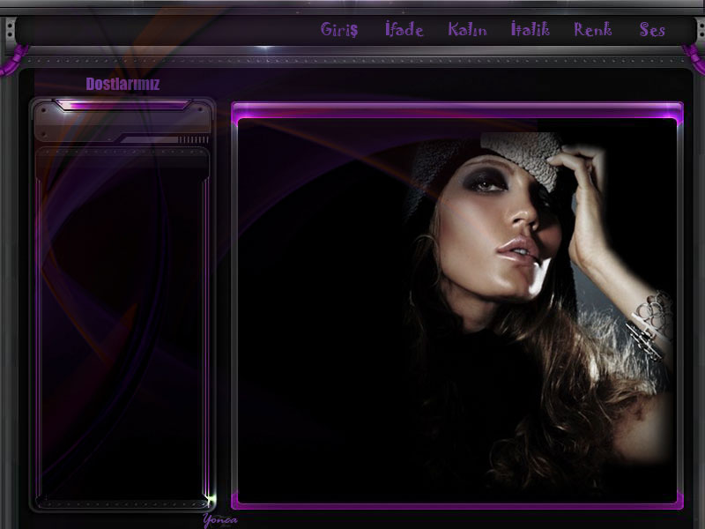This screenshot has height=529, width=705.
Task: Click the striped indicator below friends header
Action: (x=192, y=139)
